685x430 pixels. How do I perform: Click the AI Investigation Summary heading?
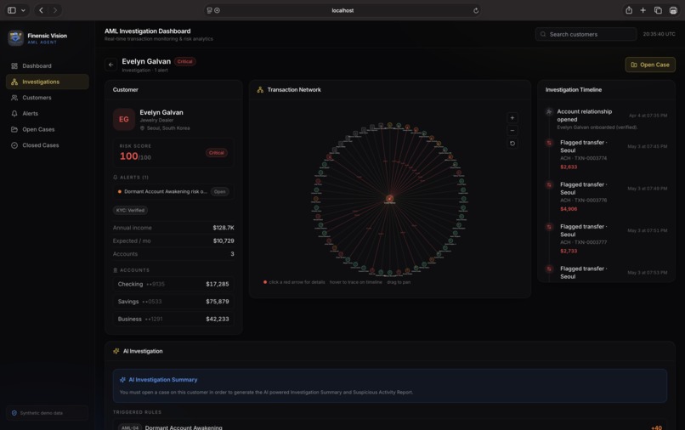pos(162,380)
